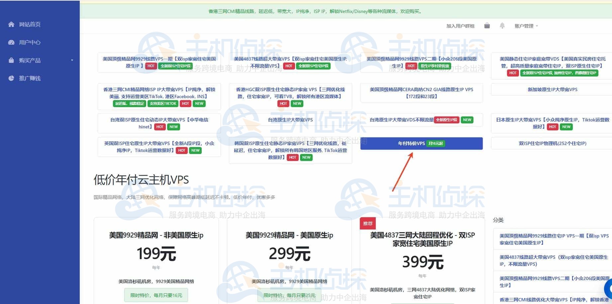Open the briefcase icon in top bar
This screenshot has width=612, height=304.
coord(487,26)
